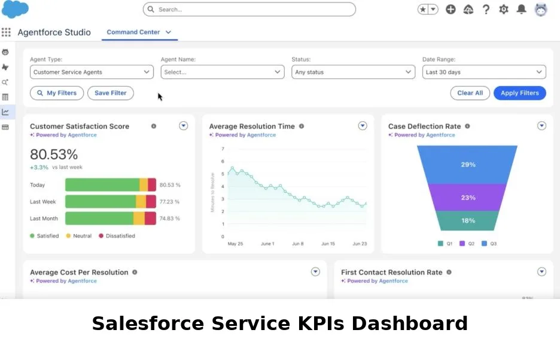Click the table grid sidebar icon
The image size is (560, 342).
coord(5,97)
